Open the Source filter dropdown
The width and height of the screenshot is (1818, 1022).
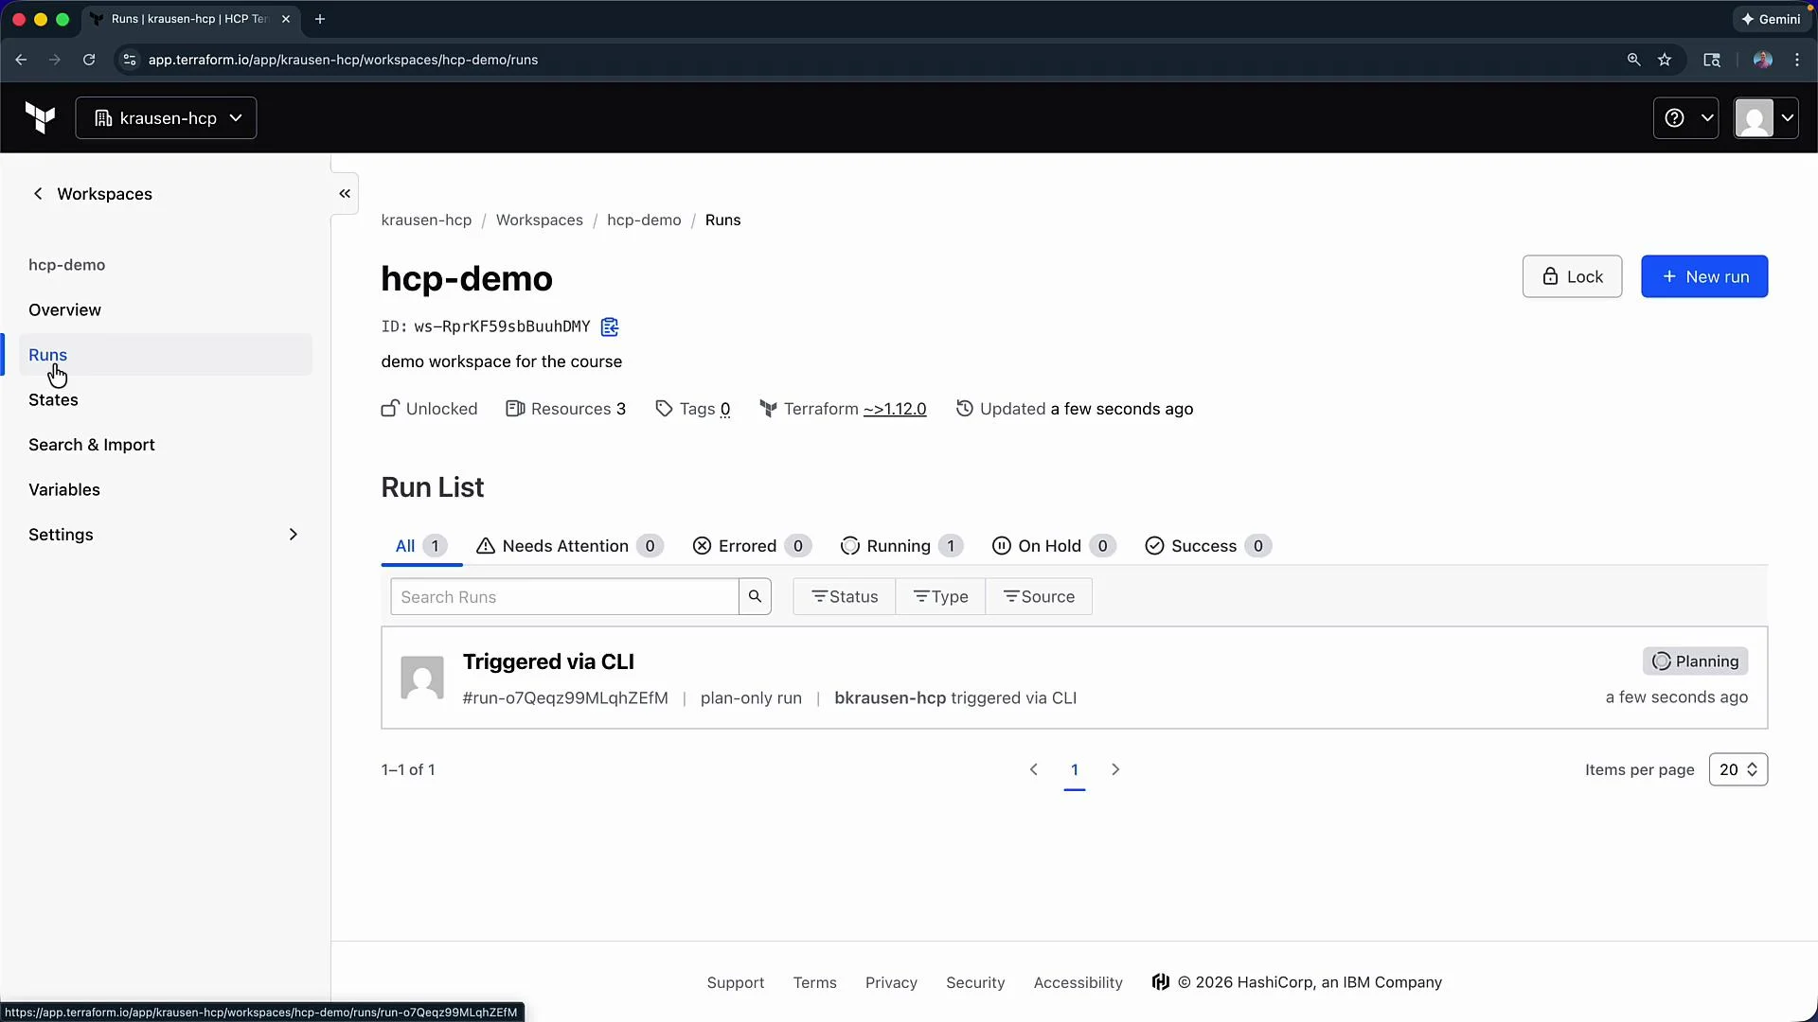point(1039,597)
